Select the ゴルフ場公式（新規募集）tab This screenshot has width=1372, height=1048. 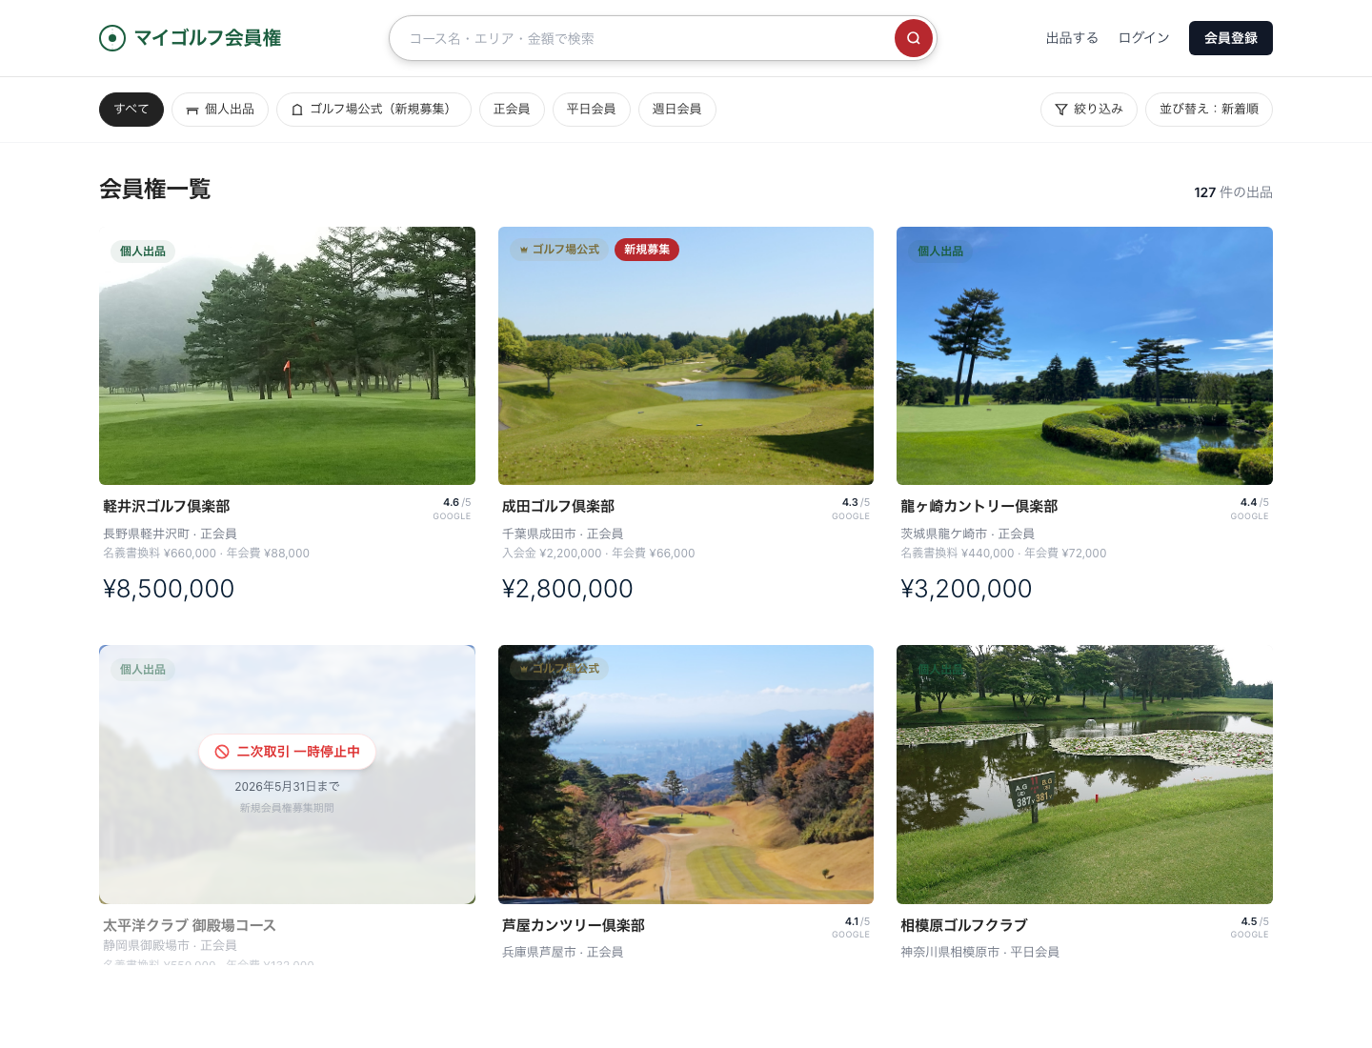(373, 110)
